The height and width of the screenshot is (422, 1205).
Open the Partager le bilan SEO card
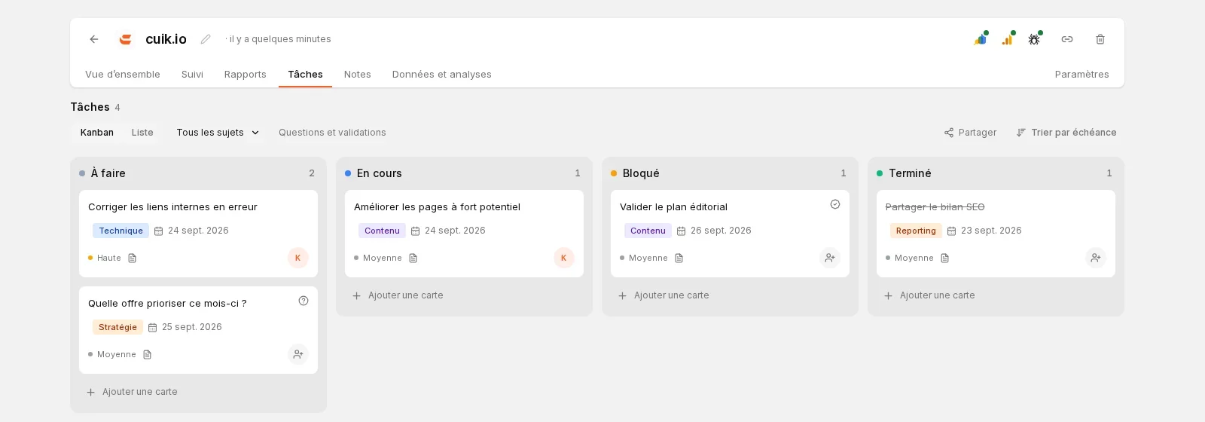pyautogui.click(x=996, y=234)
